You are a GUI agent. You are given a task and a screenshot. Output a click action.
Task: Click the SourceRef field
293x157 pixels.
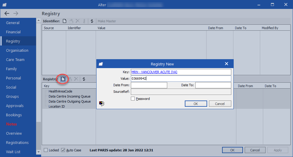[x=181, y=92]
